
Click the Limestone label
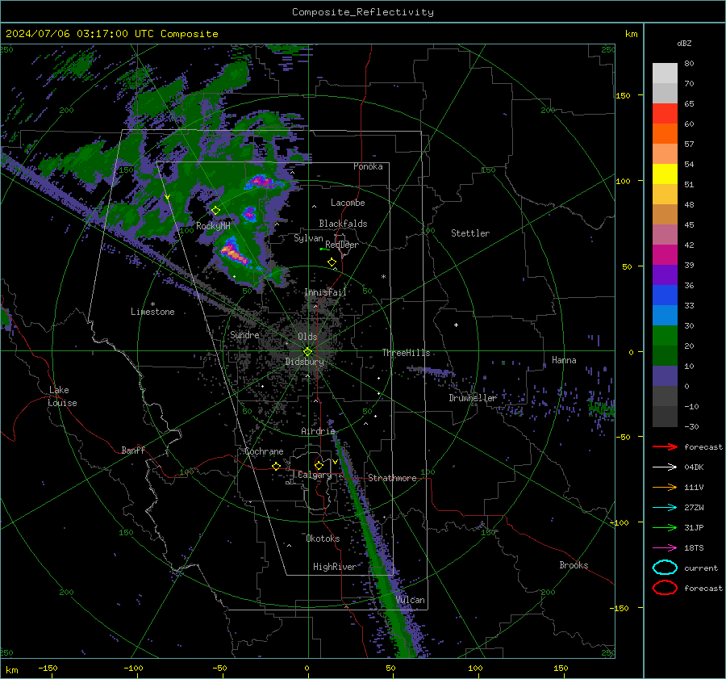(x=152, y=312)
